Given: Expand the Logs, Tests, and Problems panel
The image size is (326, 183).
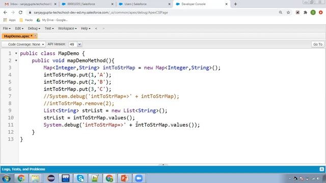Looking at the screenshot, I should point(321,169).
